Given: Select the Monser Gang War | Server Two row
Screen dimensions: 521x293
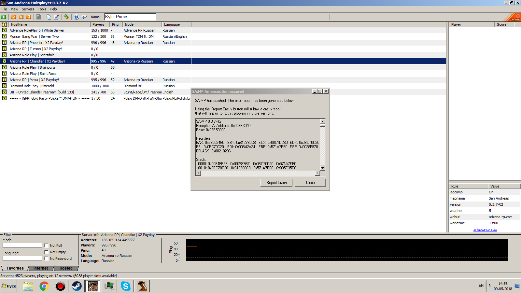Looking at the screenshot, I should tap(223, 36).
